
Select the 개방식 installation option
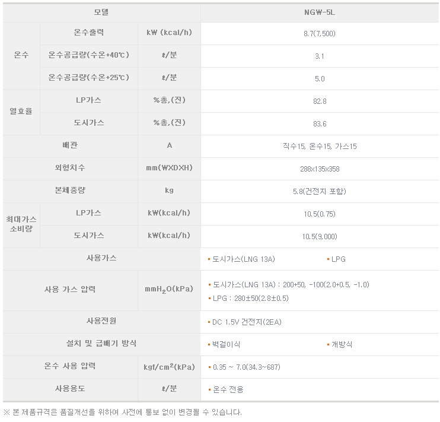click(341, 344)
